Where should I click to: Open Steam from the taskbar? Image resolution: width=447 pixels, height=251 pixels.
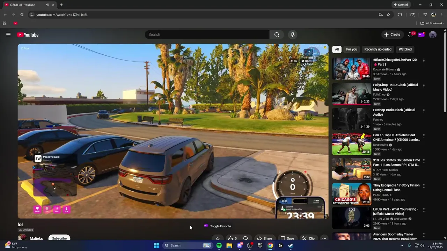pyautogui.click(x=291, y=245)
